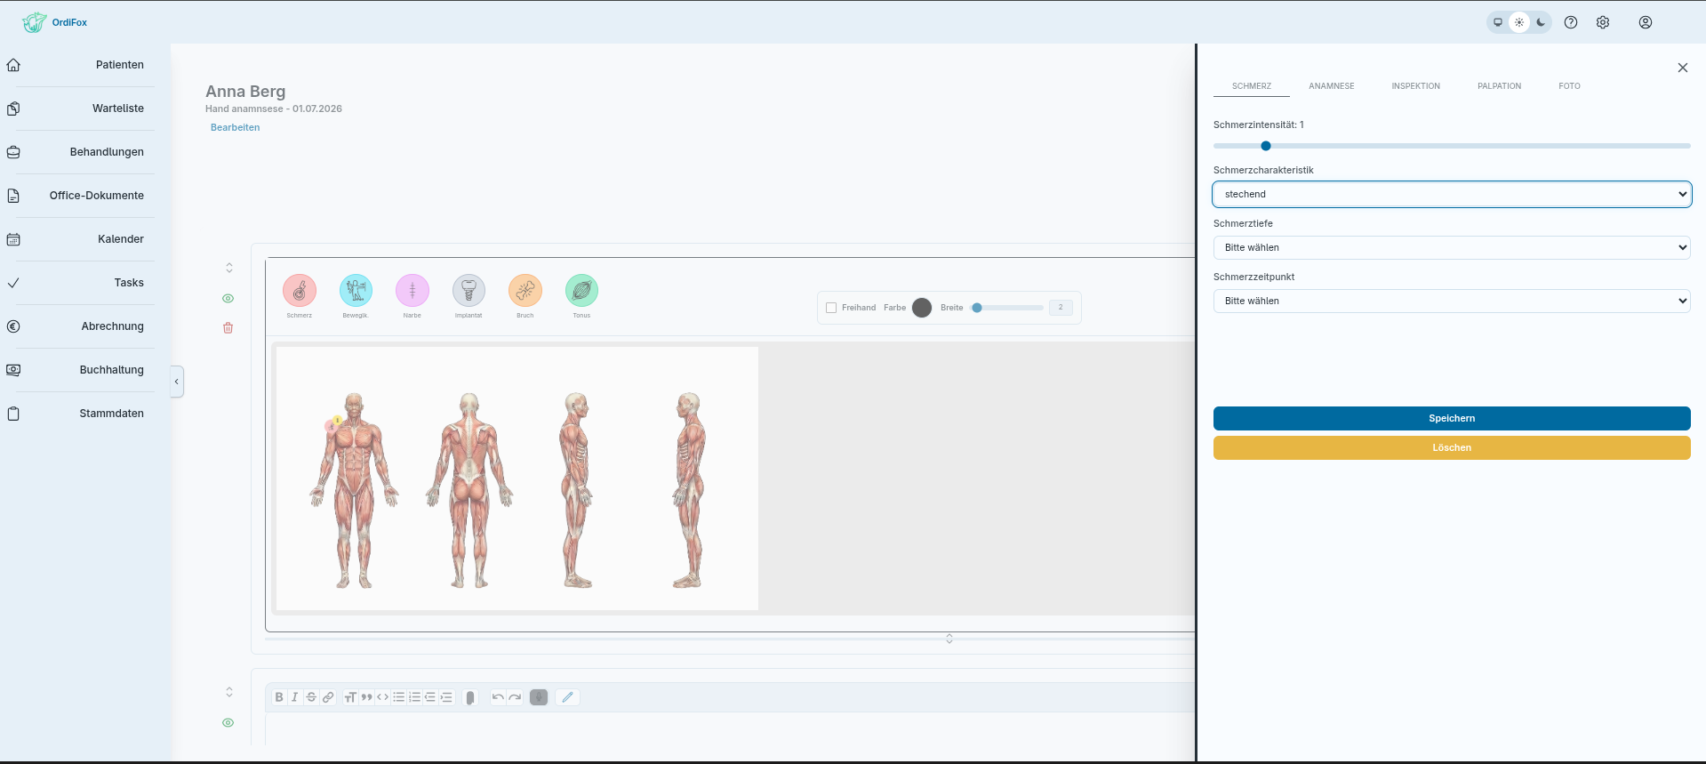Switch to the system display theme

(1498, 22)
